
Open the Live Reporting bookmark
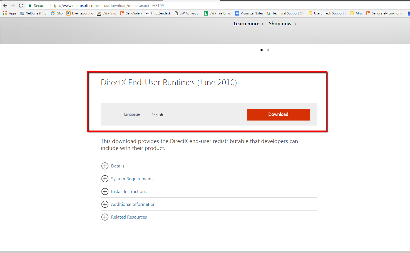(x=80, y=13)
